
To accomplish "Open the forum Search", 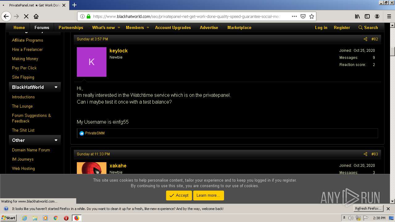I will pyautogui.click(x=368, y=27).
